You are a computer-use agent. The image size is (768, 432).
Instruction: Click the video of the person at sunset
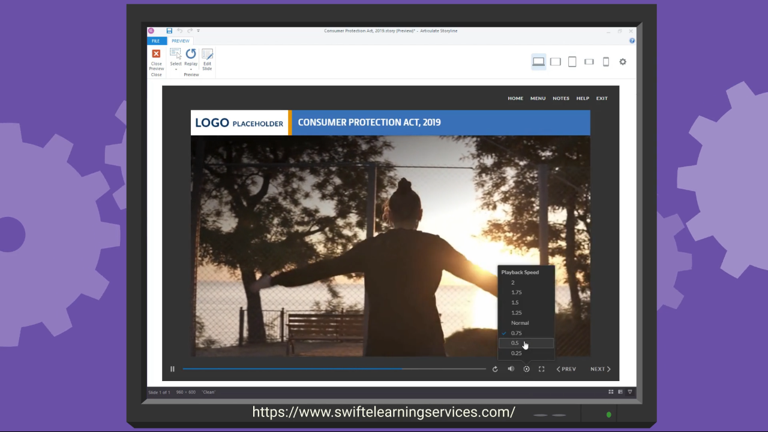tap(391, 246)
